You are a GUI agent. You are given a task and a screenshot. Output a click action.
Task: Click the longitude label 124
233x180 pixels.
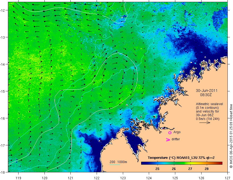(149, 178)
